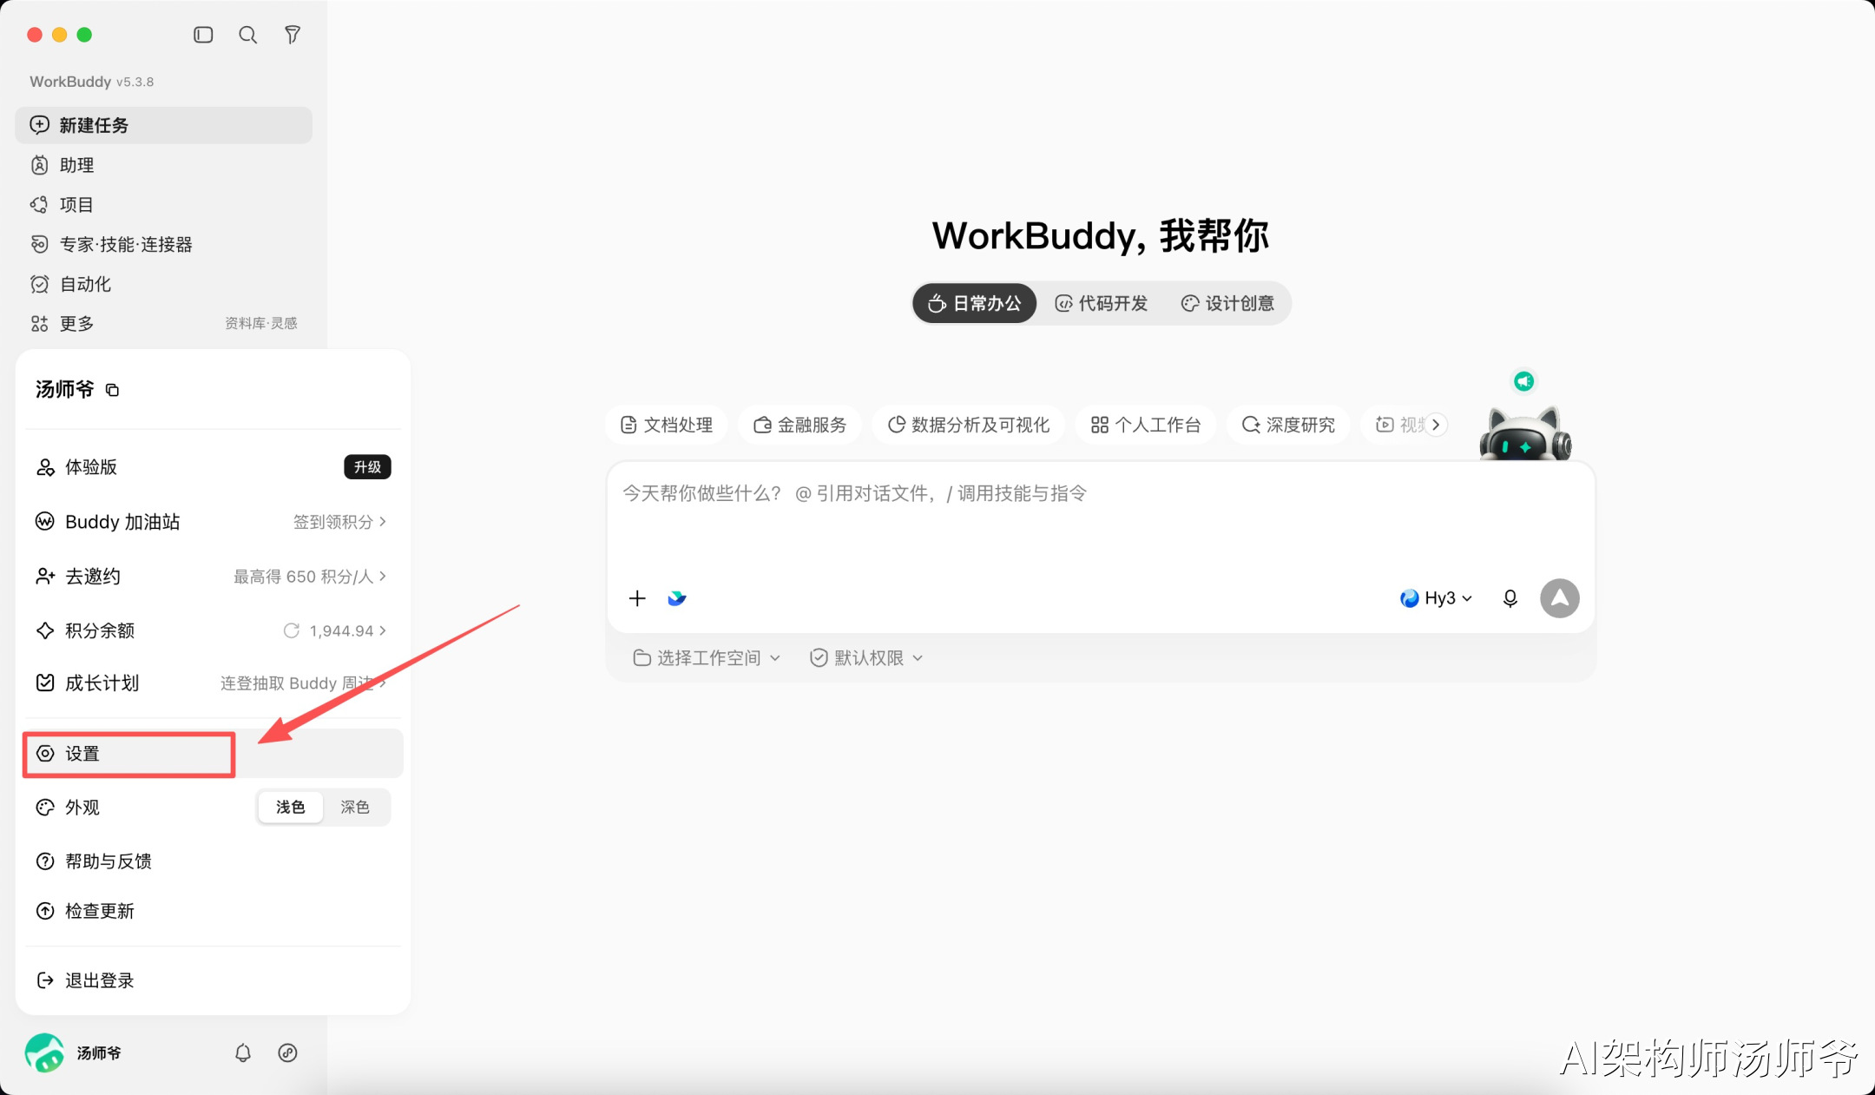The image size is (1875, 1095).
Task: Open notifications bell icon
Action: (x=243, y=1052)
